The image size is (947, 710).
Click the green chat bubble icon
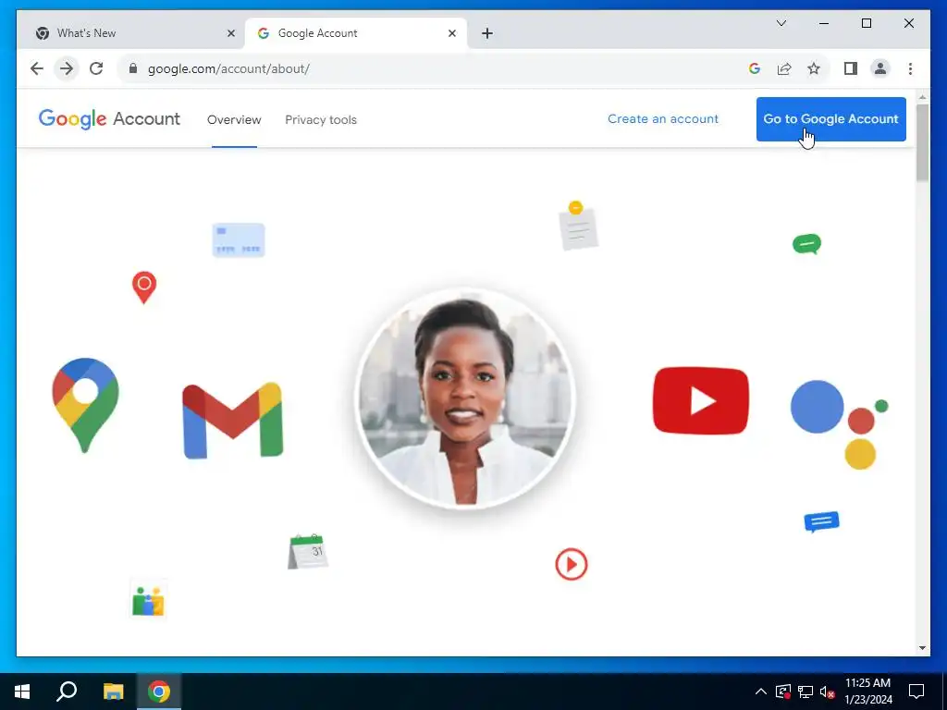[x=806, y=244]
